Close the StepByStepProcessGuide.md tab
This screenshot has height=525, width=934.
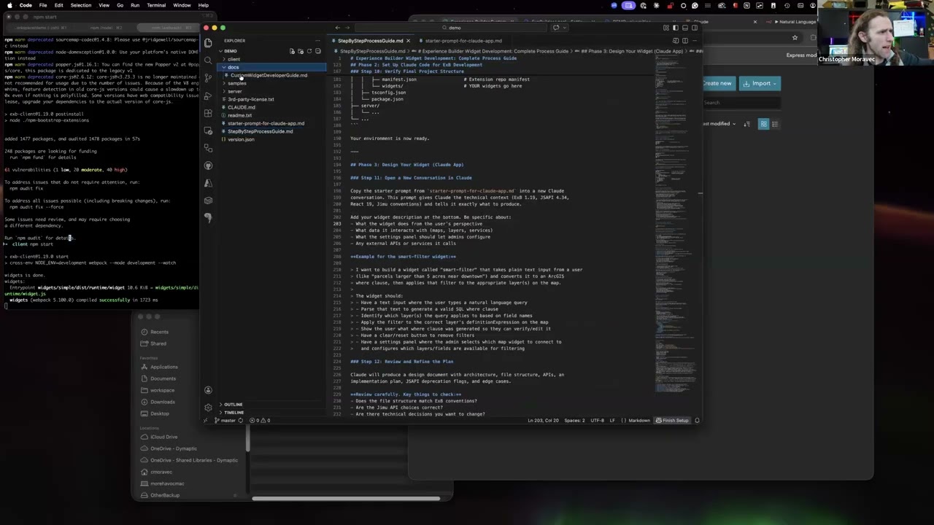point(409,41)
